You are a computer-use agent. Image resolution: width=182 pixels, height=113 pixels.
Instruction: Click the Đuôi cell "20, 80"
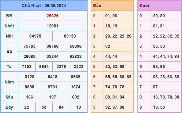(166, 16)
